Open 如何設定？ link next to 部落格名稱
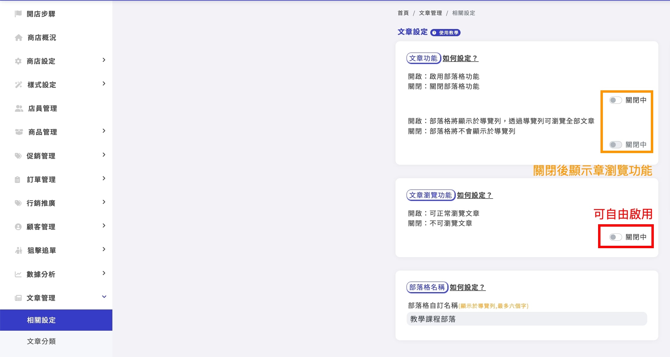Viewport: 670px width, 357px height. (x=467, y=287)
